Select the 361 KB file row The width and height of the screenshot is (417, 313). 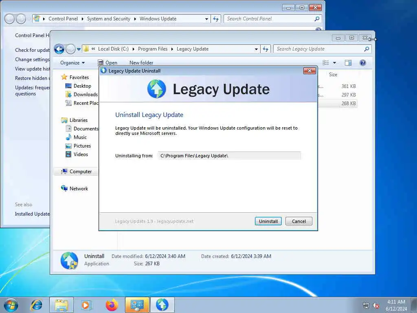pyautogui.click(x=338, y=86)
